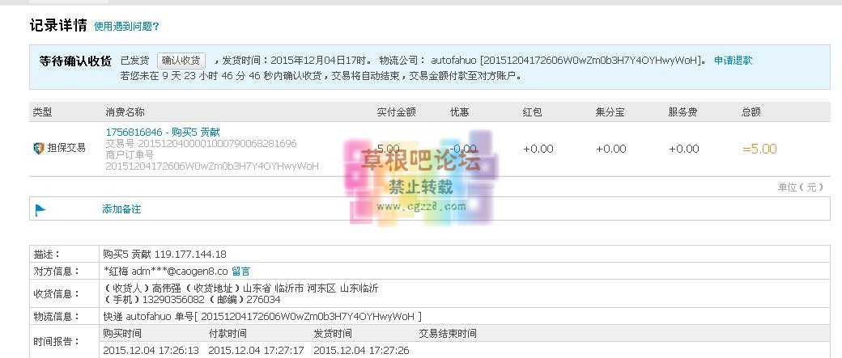Click the 确认收货 confirm receipt button
This screenshot has width=842, height=358.
coord(181,60)
